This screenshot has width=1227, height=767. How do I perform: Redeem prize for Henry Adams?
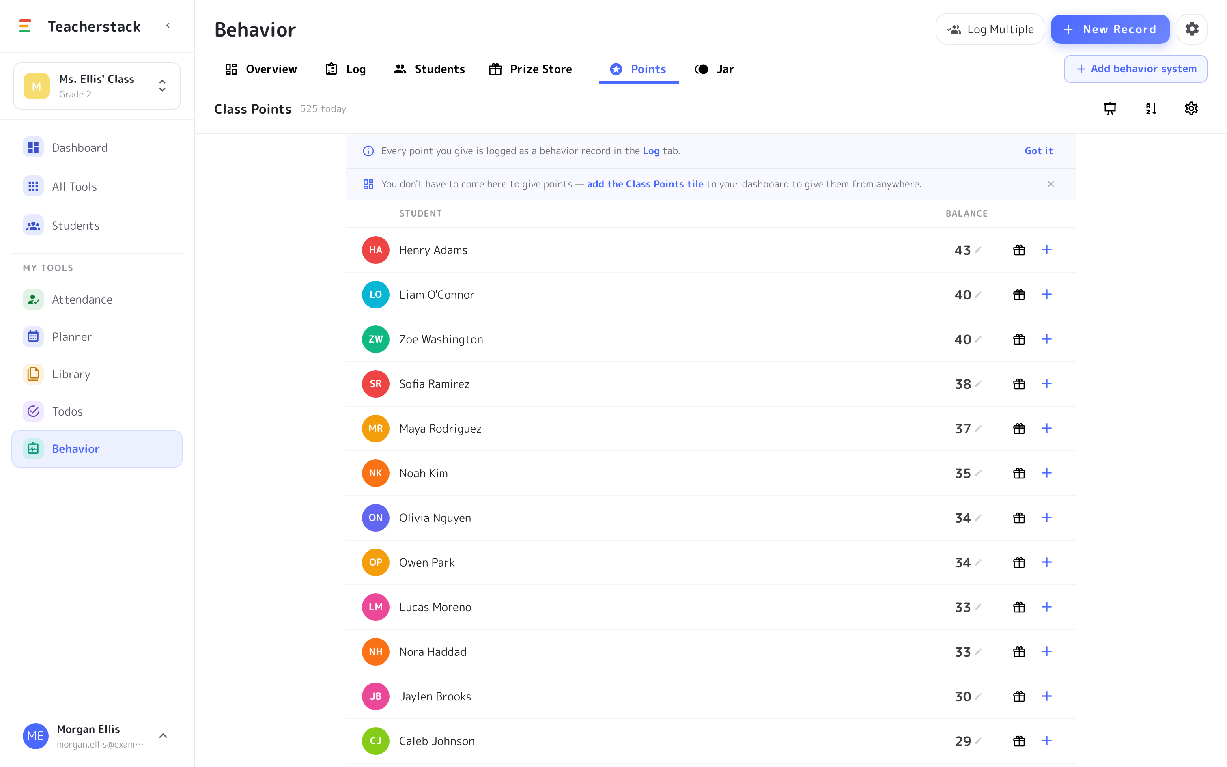pos(1019,250)
